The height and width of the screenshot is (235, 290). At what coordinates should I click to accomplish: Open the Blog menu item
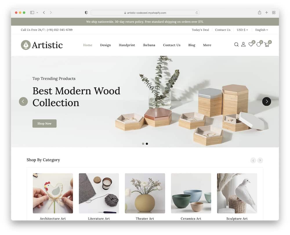coord(192,45)
